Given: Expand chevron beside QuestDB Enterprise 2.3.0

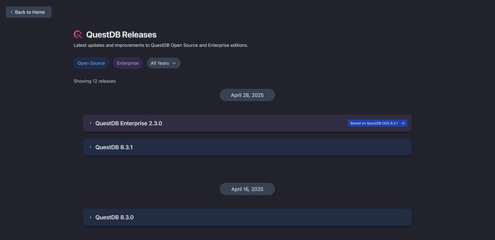Looking at the screenshot, I should coord(90,123).
